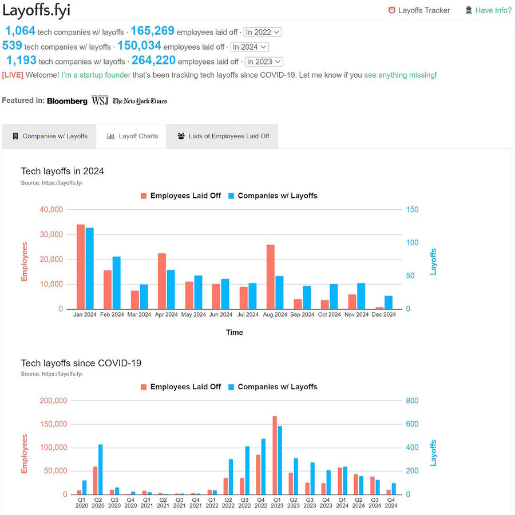Screen dimensions: 515x515
Task: Click the red Aug 2024 employees bar
Action: 270,277
